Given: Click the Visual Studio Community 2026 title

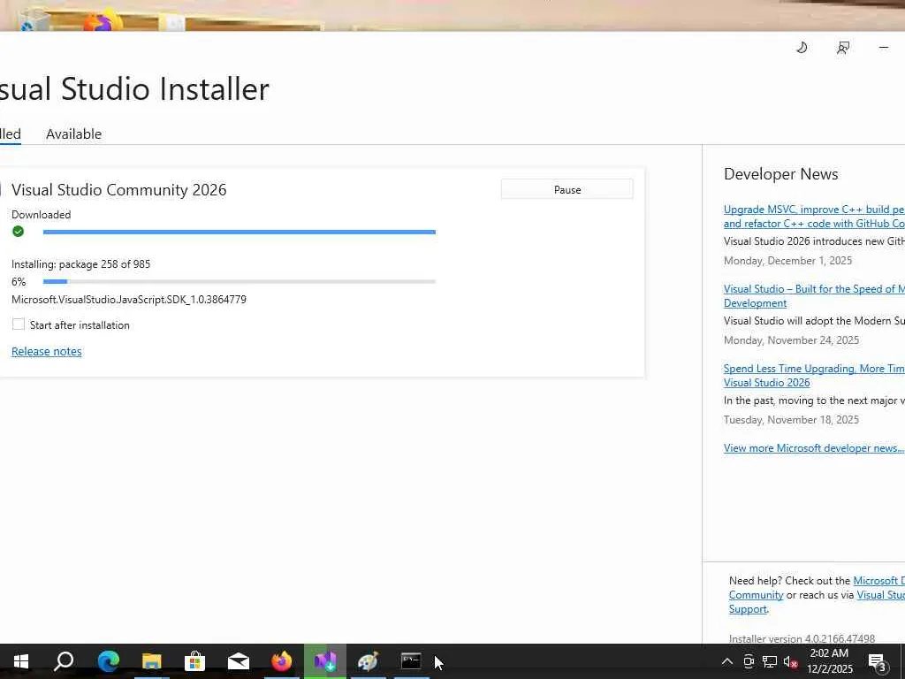Looking at the screenshot, I should (119, 189).
